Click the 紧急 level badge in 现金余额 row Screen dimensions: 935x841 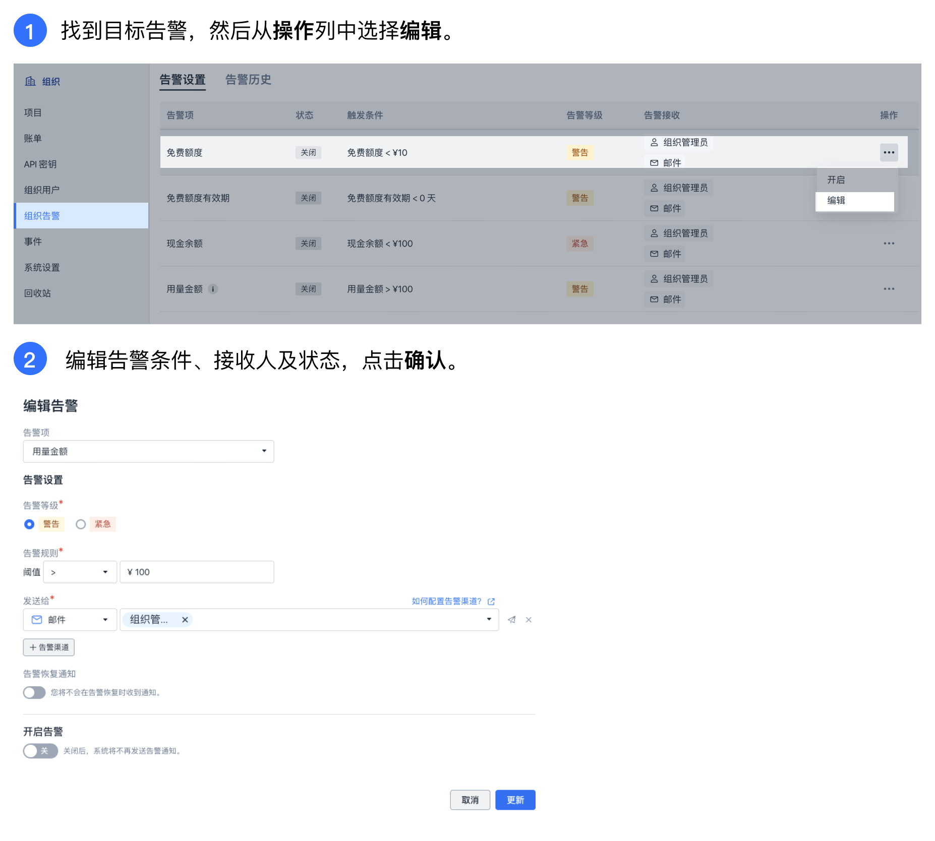(580, 244)
